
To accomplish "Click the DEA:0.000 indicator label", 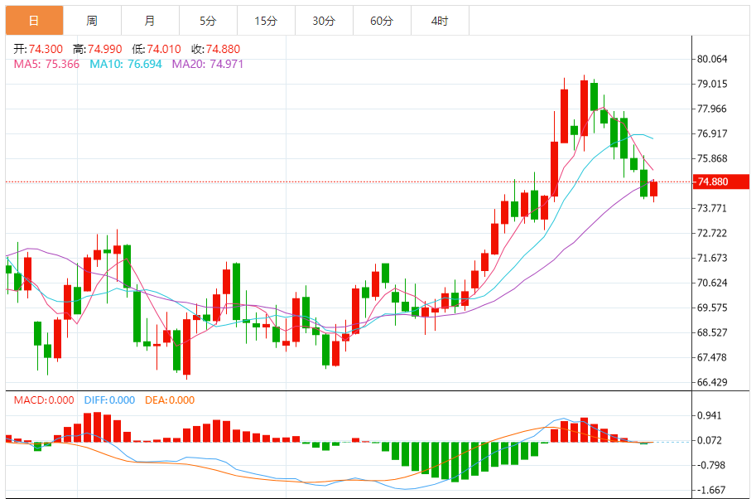I will [170, 400].
